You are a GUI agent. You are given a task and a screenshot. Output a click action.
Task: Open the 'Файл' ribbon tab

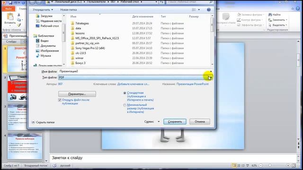9,8
